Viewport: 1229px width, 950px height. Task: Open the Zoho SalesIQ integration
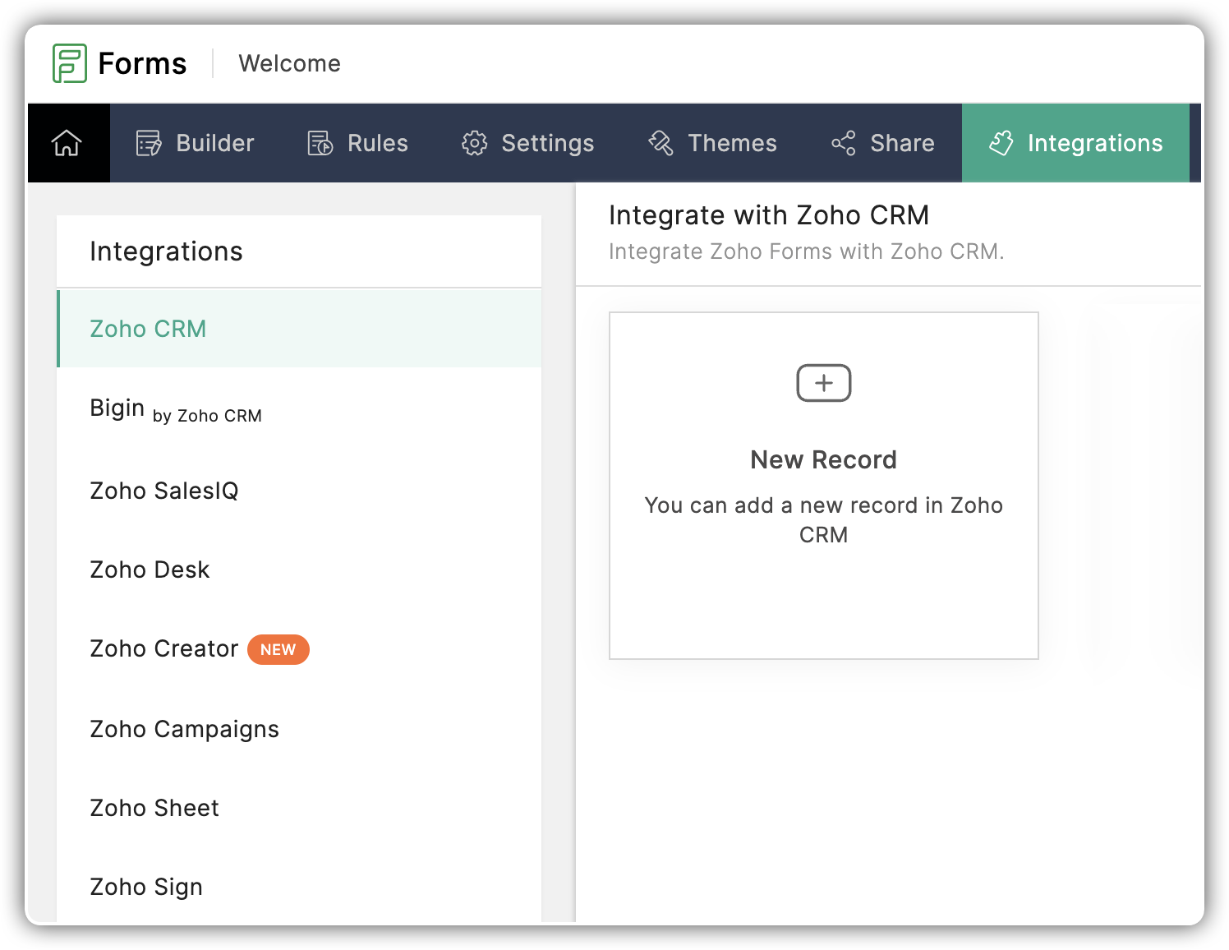pos(164,491)
